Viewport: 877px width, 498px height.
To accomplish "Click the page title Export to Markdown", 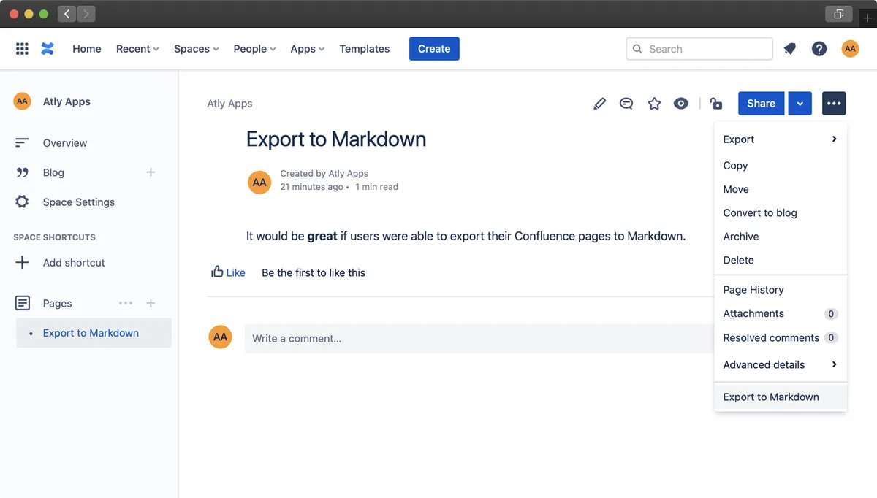I will 336,139.
